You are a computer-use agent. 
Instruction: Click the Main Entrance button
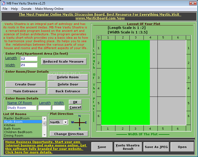pyautogui.click(x=25, y=91)
